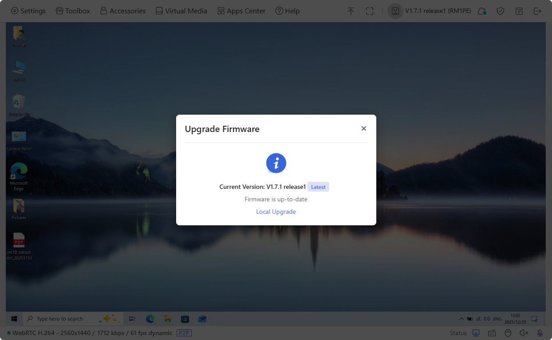Expand hidden icons in the system tray
This screenshot has height=340, width=552.
pyautogui.click(x=461, y=319)
